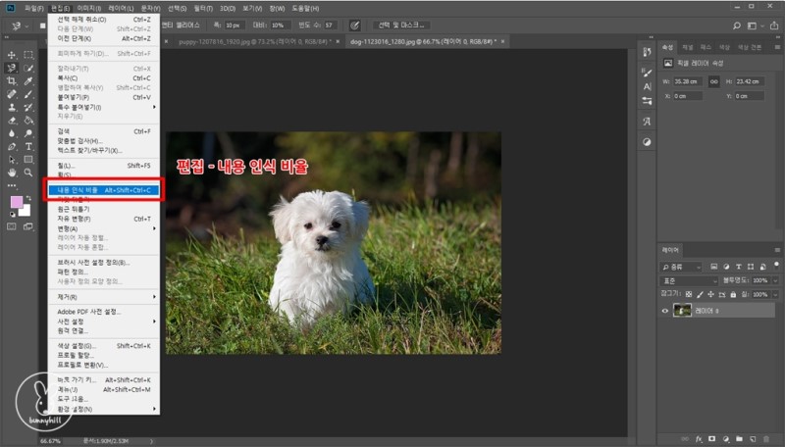Click the fx layer style icon
This screenshot has width=785, height=447.
coord(698,440)
